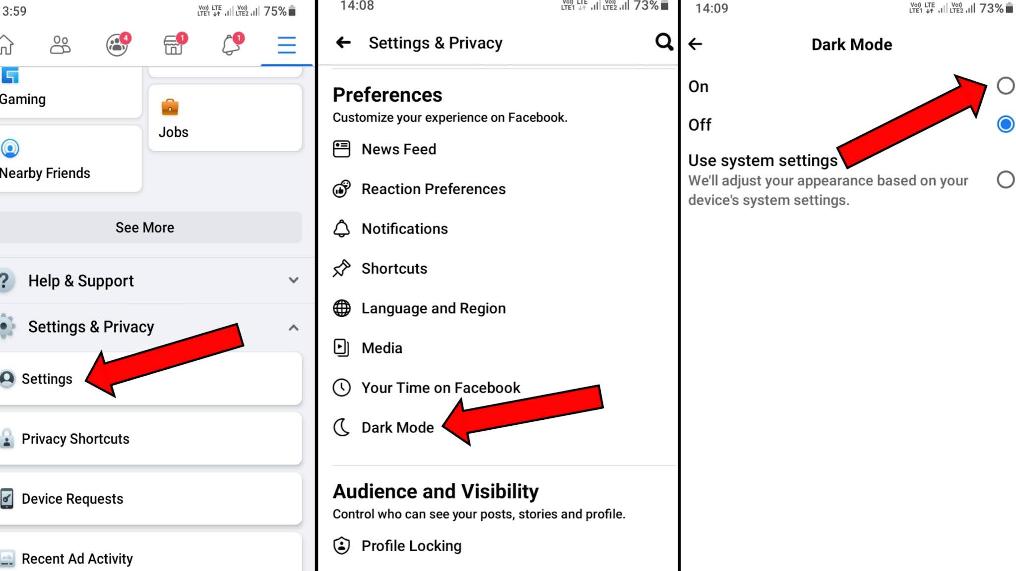
Task: Select Use system settings radio button
Action: 1006,180
